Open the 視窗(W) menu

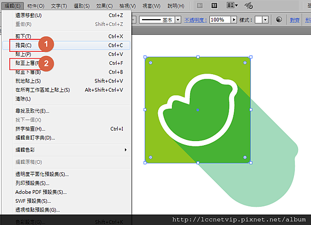click(x=151, y=6)
